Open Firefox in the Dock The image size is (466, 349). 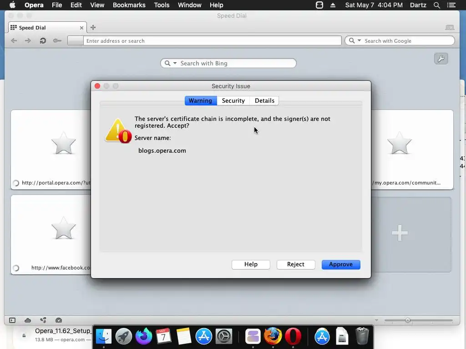coord(273,337)
